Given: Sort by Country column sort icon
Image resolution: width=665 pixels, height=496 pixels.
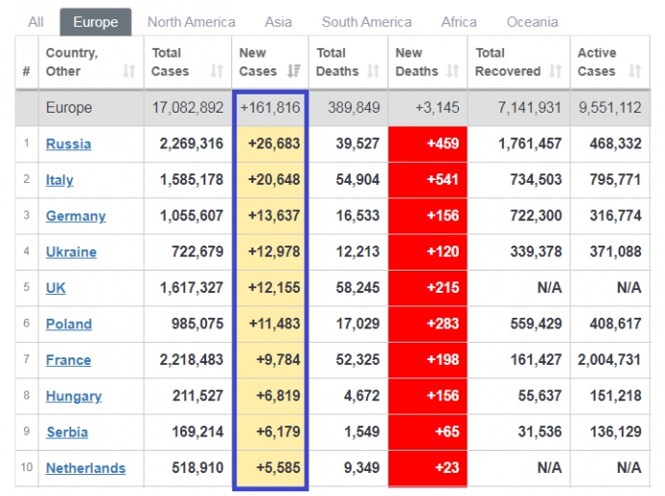Looking at the screenshot, I should click(129, 71).
